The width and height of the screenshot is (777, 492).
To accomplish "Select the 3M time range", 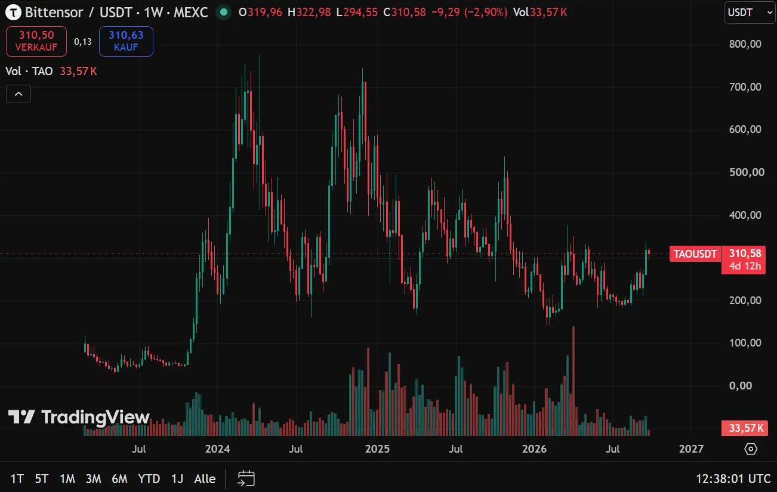I will tap(93, 479).
